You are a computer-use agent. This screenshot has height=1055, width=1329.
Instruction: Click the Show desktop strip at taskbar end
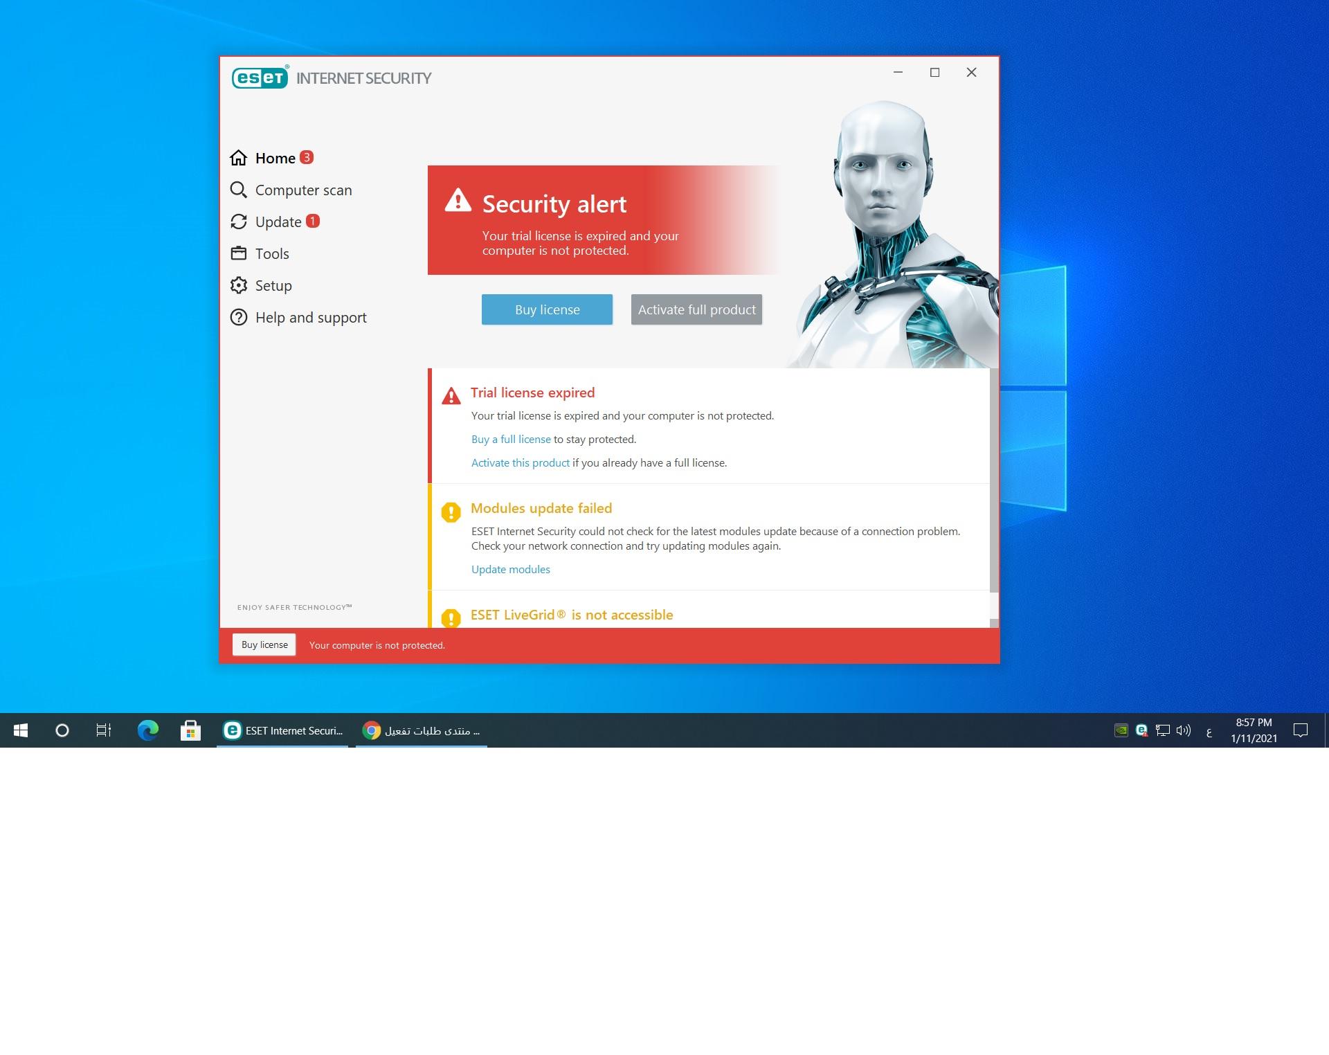tap(1326, 730)
